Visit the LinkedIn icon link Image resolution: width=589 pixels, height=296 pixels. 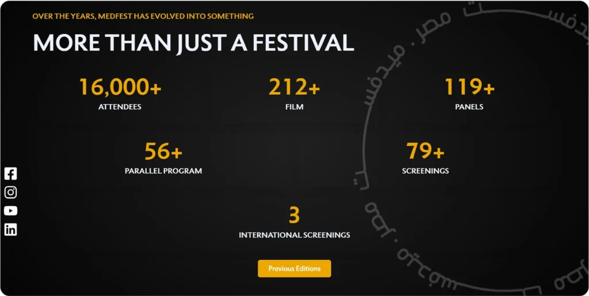[10, 229]
